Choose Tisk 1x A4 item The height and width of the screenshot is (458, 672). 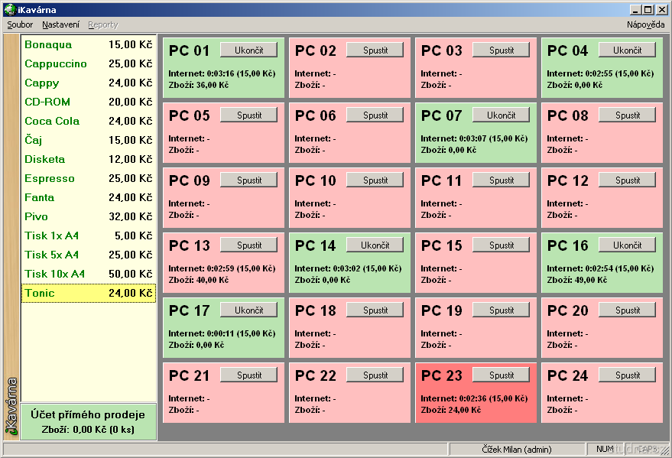point(88,235)
